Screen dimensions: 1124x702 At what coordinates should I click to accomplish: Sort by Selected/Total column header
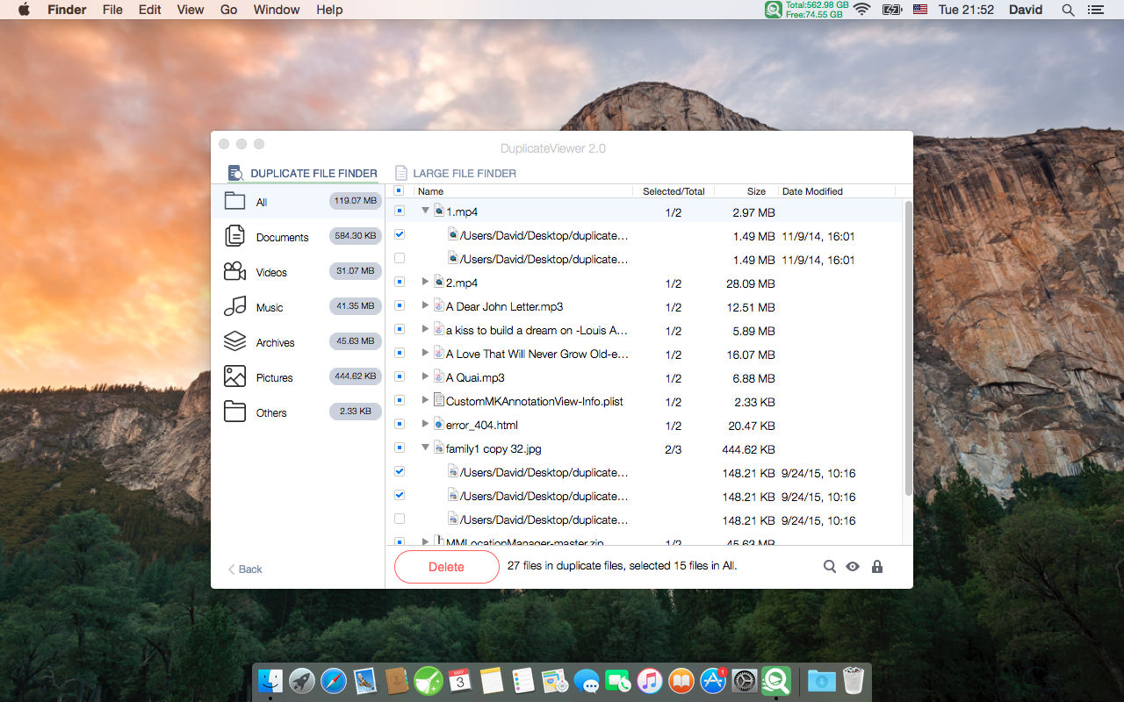[674, 190]
